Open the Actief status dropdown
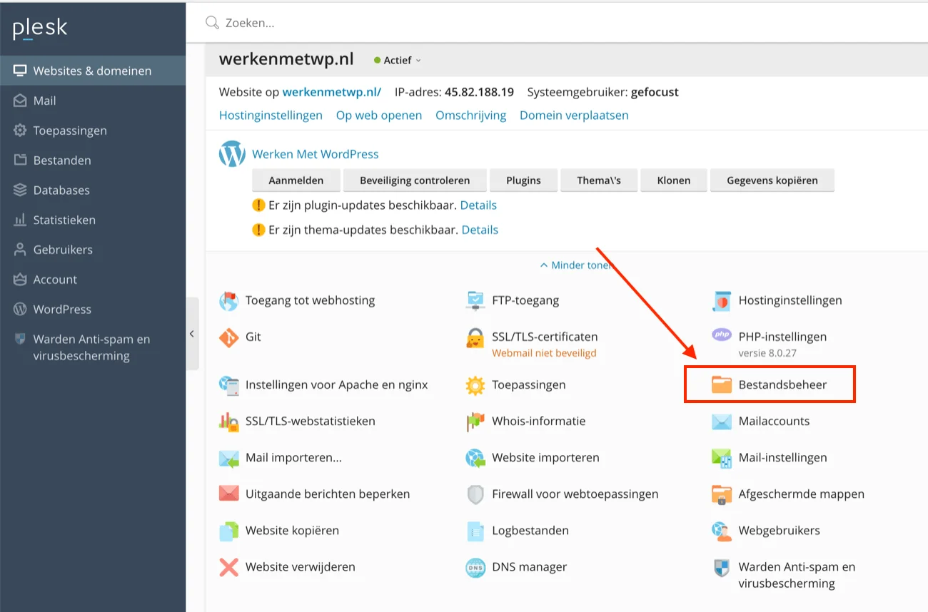This screenshot has height=612, width=928. (x=398, y=61)
